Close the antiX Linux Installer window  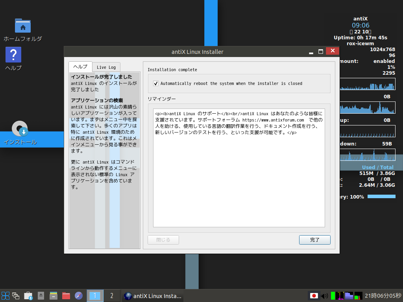click(x=333, y=51)
